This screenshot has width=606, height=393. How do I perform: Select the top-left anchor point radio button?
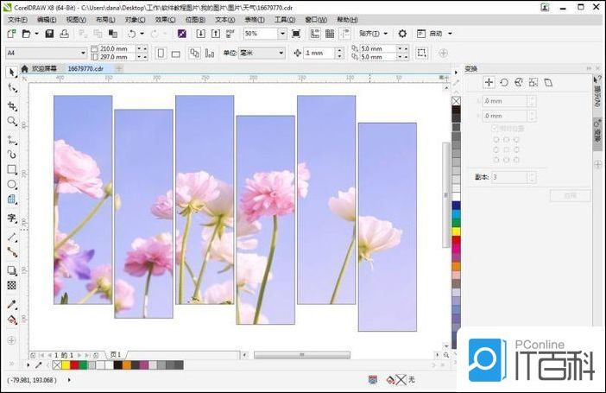tap(496, 138)
